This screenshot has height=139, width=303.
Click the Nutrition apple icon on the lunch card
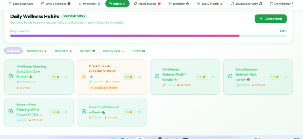pyautogui.click(x=237, y=85)
